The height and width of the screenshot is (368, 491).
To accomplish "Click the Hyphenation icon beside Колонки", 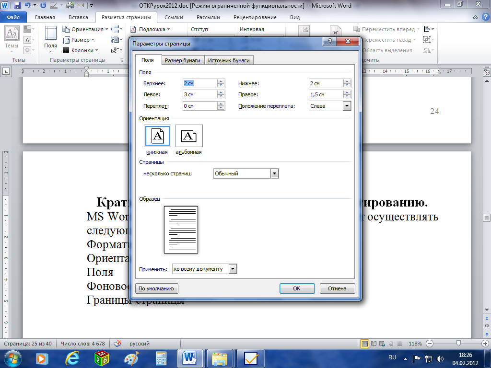I will pyautogui.click(x=117, y=50).
